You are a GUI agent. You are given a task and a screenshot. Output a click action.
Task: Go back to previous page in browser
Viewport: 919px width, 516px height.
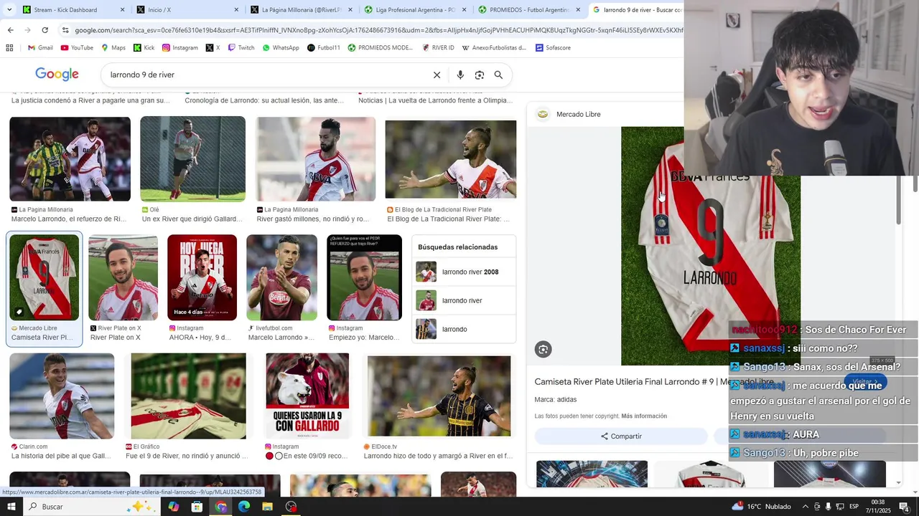pos(10,30)
